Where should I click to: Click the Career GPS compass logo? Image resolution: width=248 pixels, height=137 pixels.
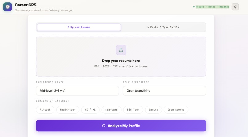click(x=7, y=7)
